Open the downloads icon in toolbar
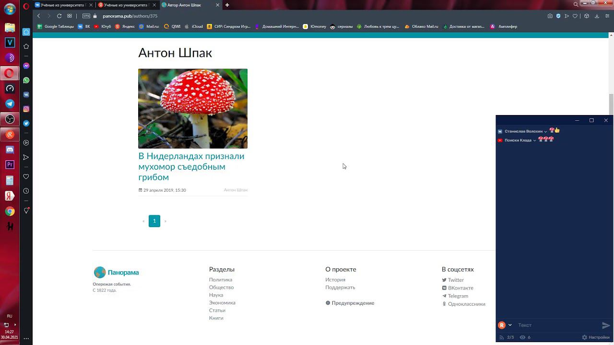 [x=597, y=16]
